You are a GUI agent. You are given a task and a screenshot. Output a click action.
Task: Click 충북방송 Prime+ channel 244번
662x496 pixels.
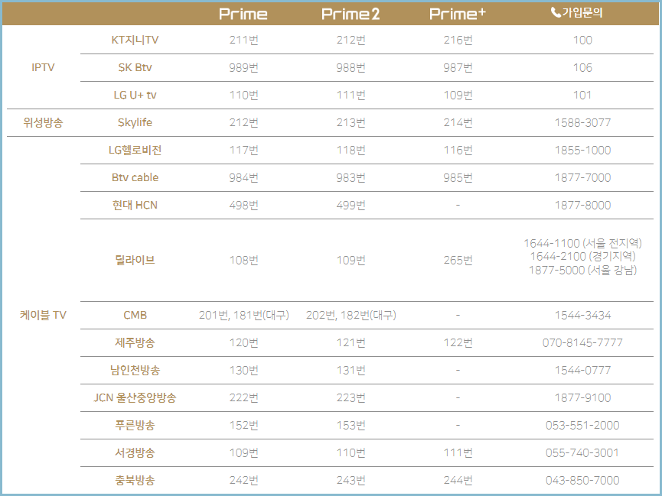point(458,480)
